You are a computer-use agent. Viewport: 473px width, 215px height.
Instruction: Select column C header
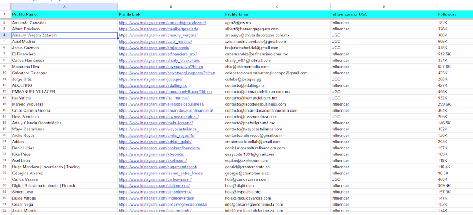coord(277,6)
